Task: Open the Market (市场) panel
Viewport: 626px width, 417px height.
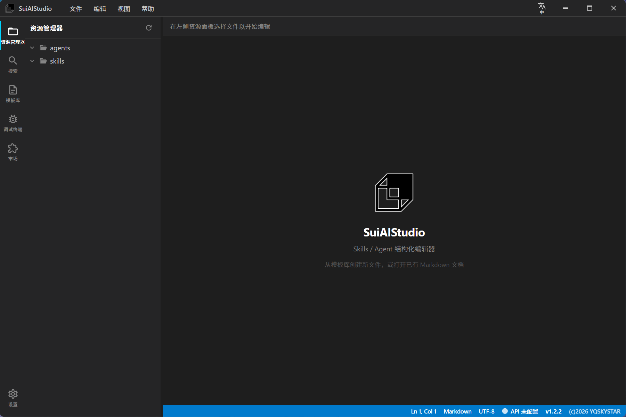Action: tap(13, 152)
